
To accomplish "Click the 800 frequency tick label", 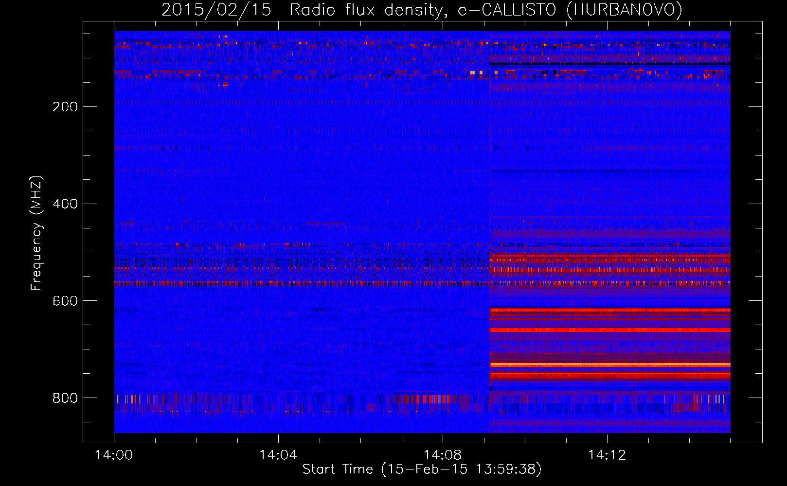I will pyautogui.click(x=65, y=399).
